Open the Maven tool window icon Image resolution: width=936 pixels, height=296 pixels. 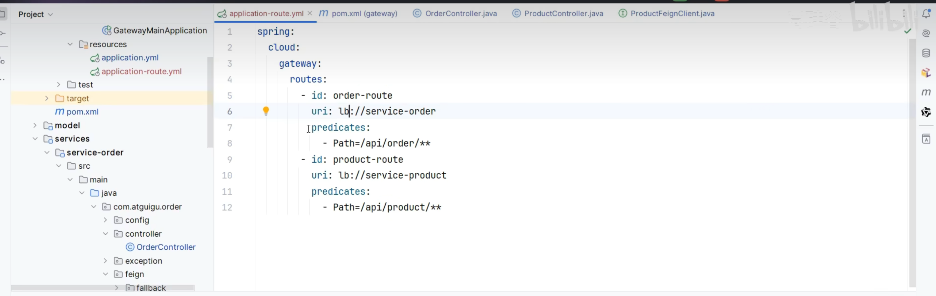click(x=926, y=92)
